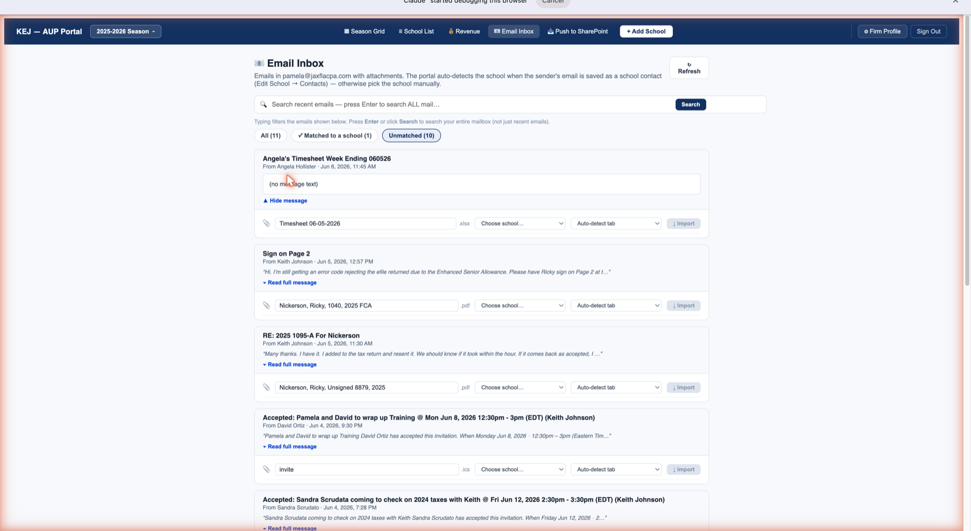Click the invite filename field
Image resolution: width=971 pixels, height=531 pixels.
tap(367, 469)
